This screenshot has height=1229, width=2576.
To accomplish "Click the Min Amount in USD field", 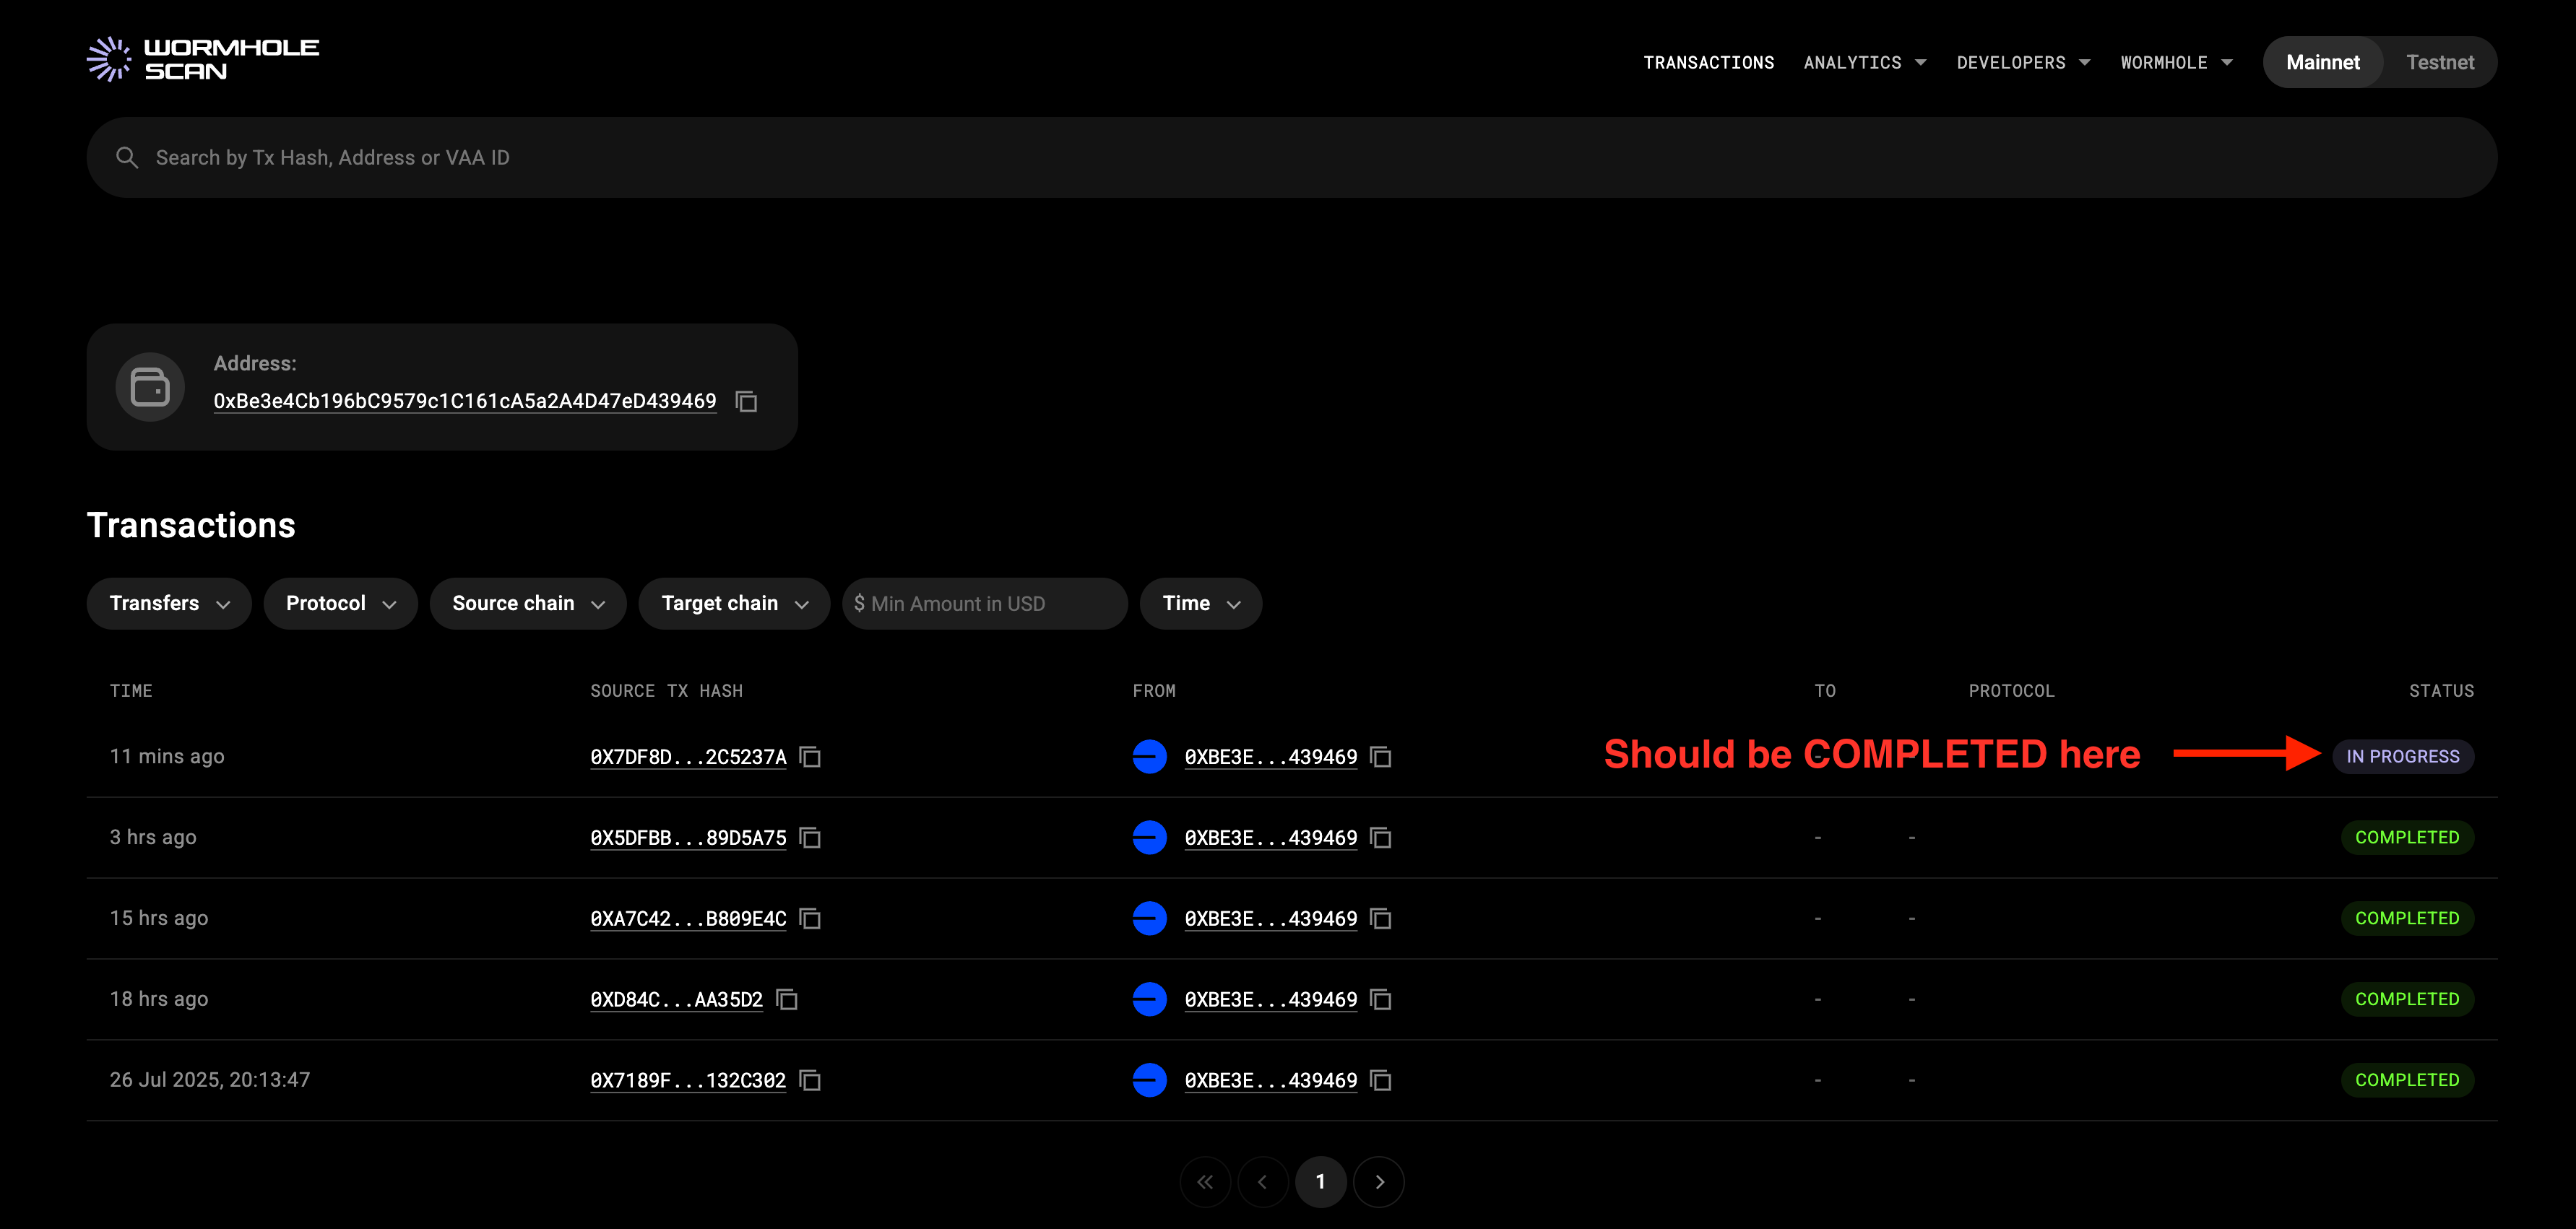I will point(985,603).
